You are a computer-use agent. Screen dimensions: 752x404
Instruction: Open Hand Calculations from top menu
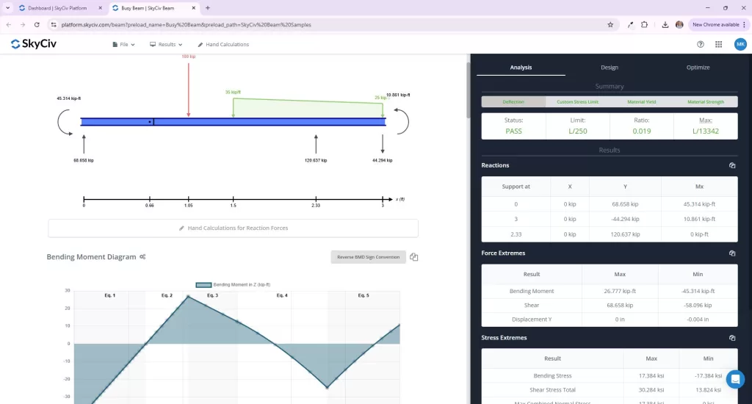[x=223, y=45]
